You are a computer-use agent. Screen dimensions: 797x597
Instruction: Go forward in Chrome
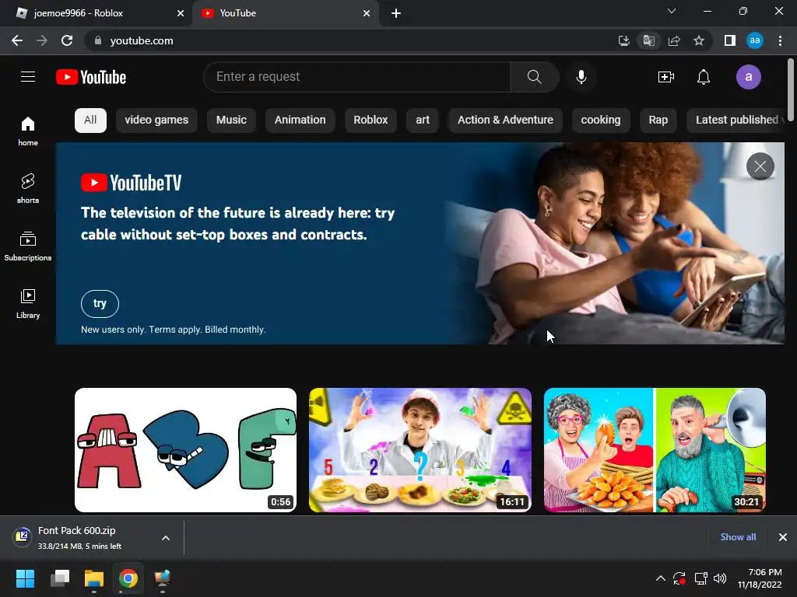42,40
